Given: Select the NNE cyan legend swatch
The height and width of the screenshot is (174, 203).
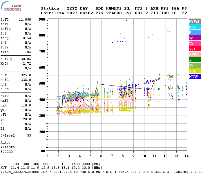Looking at the screenshot, I should pyautogui.click(x=195, y=27).
